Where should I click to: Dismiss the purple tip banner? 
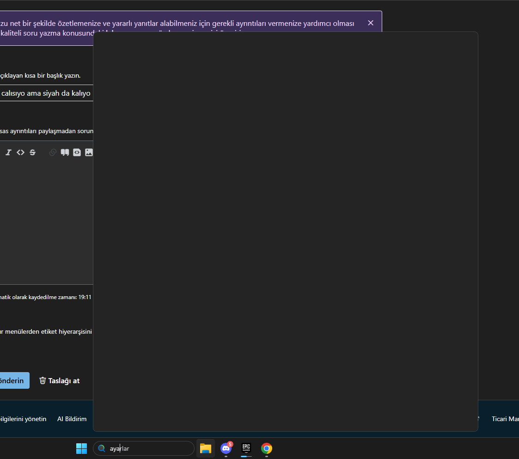pyautogui.click(x=371, y=23)
